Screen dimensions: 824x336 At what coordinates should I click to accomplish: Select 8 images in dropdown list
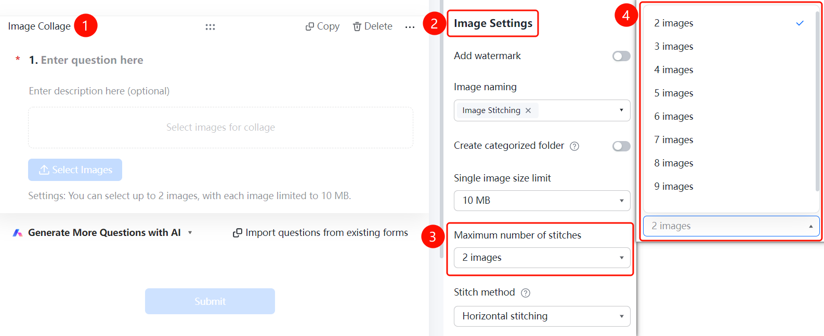pos(729,163)
